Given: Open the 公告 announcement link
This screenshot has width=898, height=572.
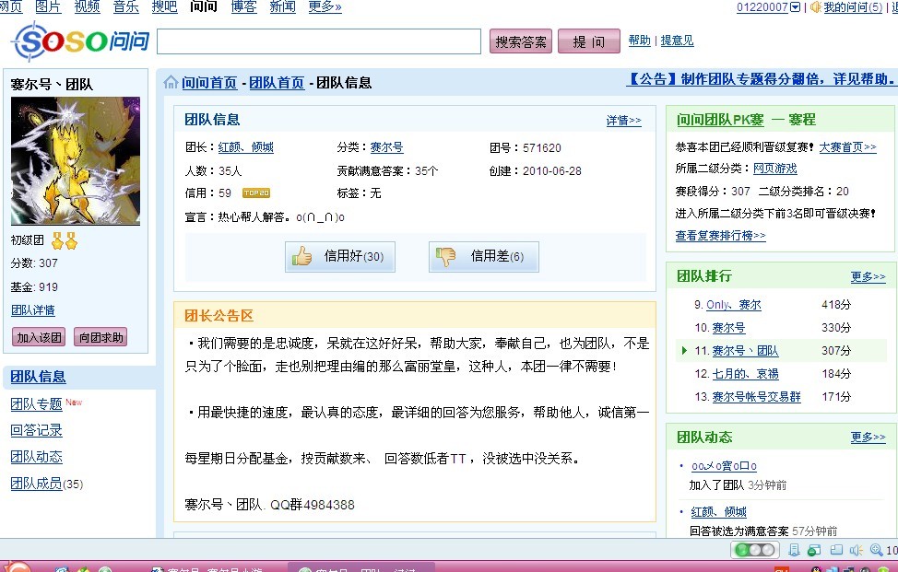Looking at the screenshot, I should click(x=762, y=79).
